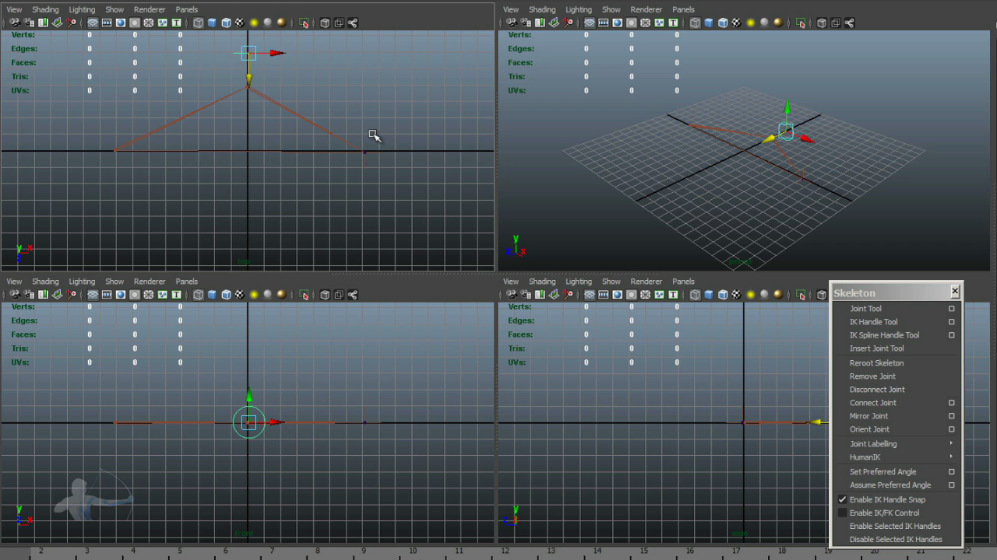The width and height of the screenshot is (997, 560).
Task: Toggle safe title 'T' icon in top view toolbar
Action: [177, 23]
